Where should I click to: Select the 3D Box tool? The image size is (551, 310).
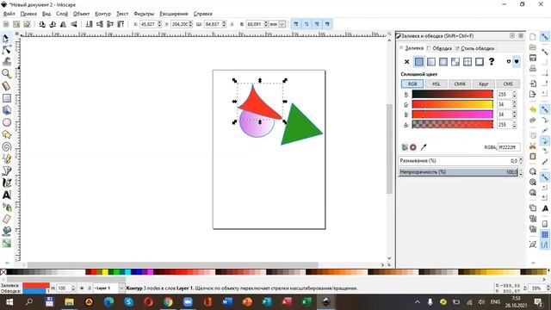click(6, 110)
